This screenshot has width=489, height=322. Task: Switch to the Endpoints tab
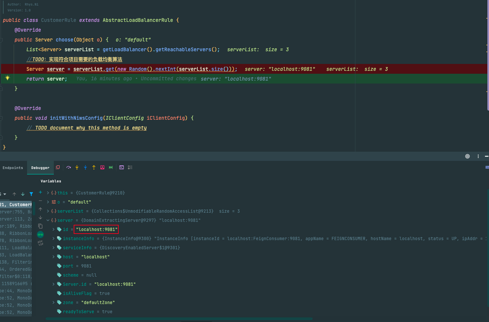(13, 168)
